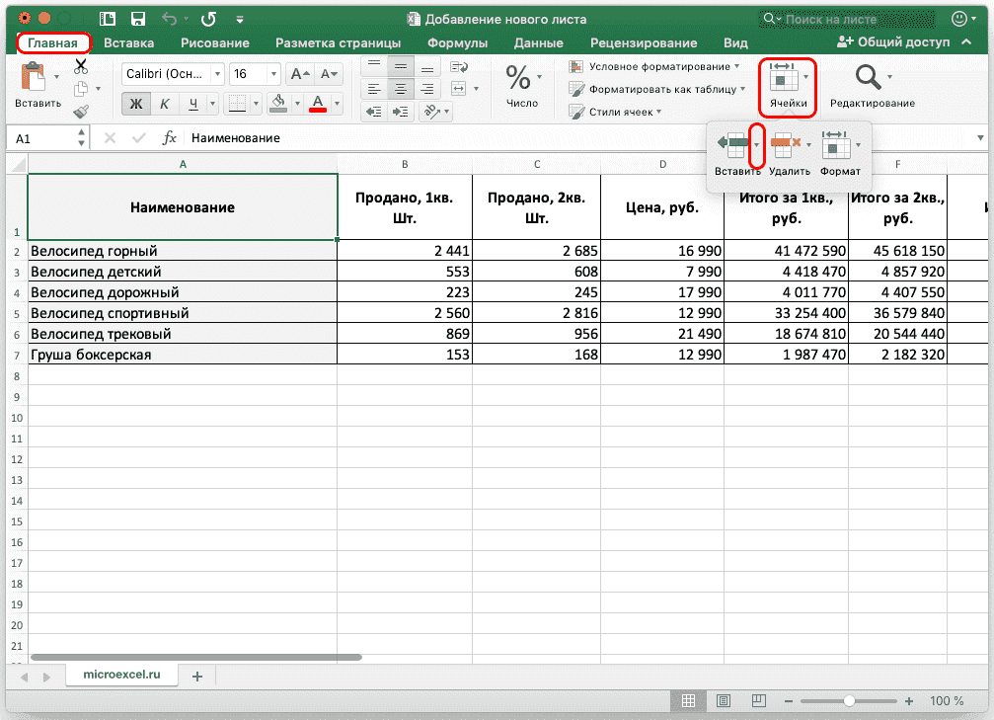The image size is (994, 720).
Task: Click the Формат icon in the popup
Action: tap(838, 150)
